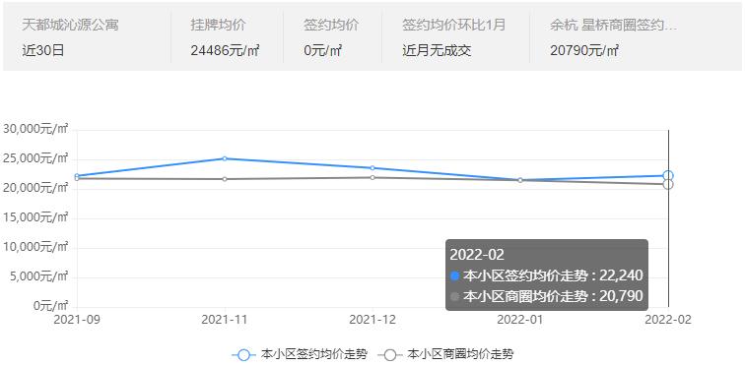Select the 天都城沁源公寓 header text

70,25
